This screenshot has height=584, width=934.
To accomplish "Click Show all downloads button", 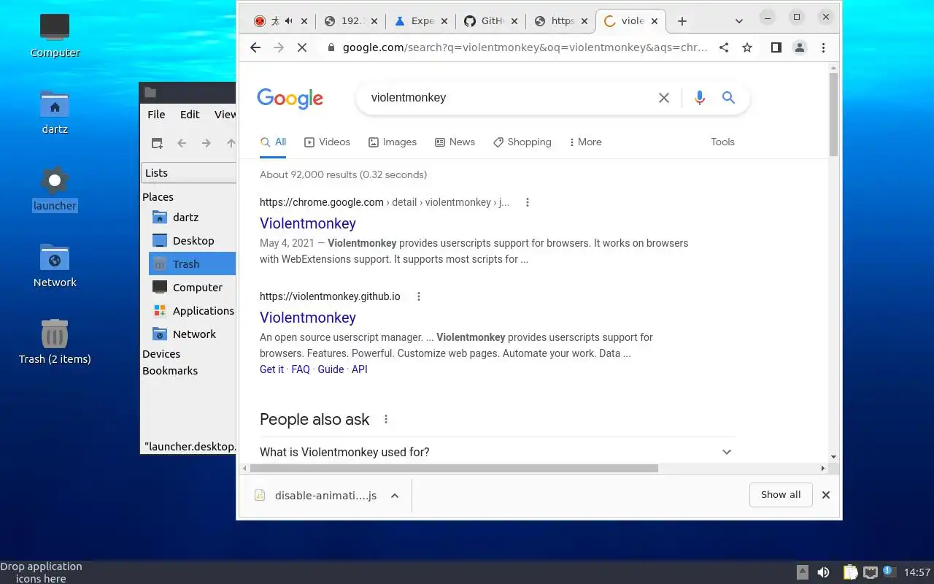I will 781,495.
